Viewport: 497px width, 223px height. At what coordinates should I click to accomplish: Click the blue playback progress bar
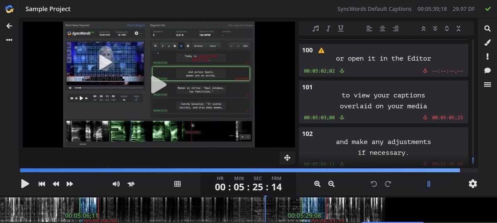[240, 170]
